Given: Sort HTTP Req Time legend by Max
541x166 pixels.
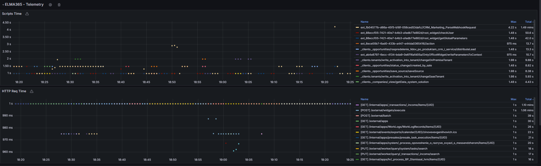Looking at the screenshot, I should [x=513, y=99].
